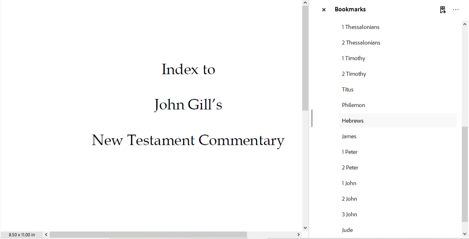Click the page size 8.50 x 11.00 in label
Image resolution: width=469 pixels, height=239 pixels.
tap(22, 235)
